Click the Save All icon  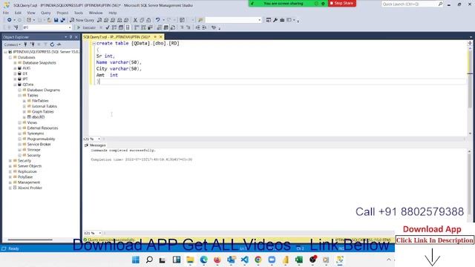click(x=63, y=20)
